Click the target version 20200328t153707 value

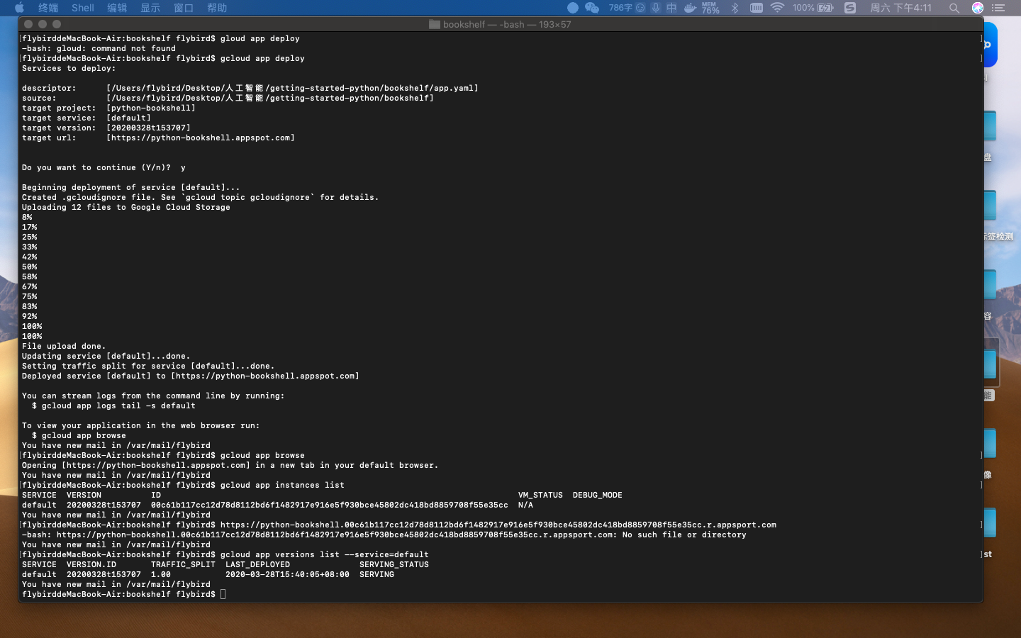(x=148, y=128)
